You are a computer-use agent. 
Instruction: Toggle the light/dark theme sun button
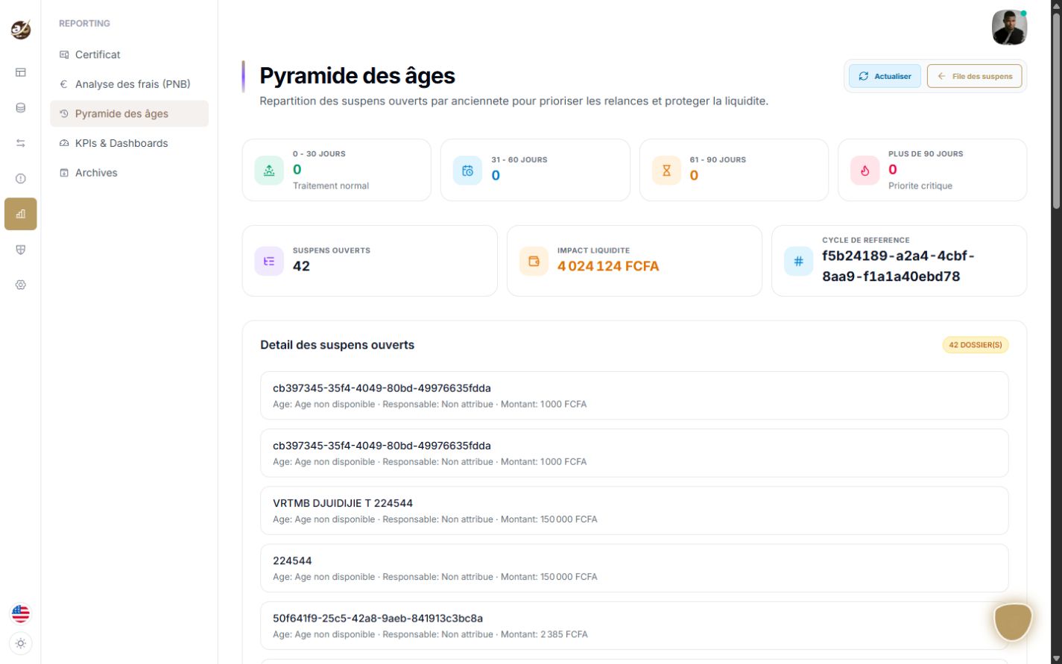20,643
